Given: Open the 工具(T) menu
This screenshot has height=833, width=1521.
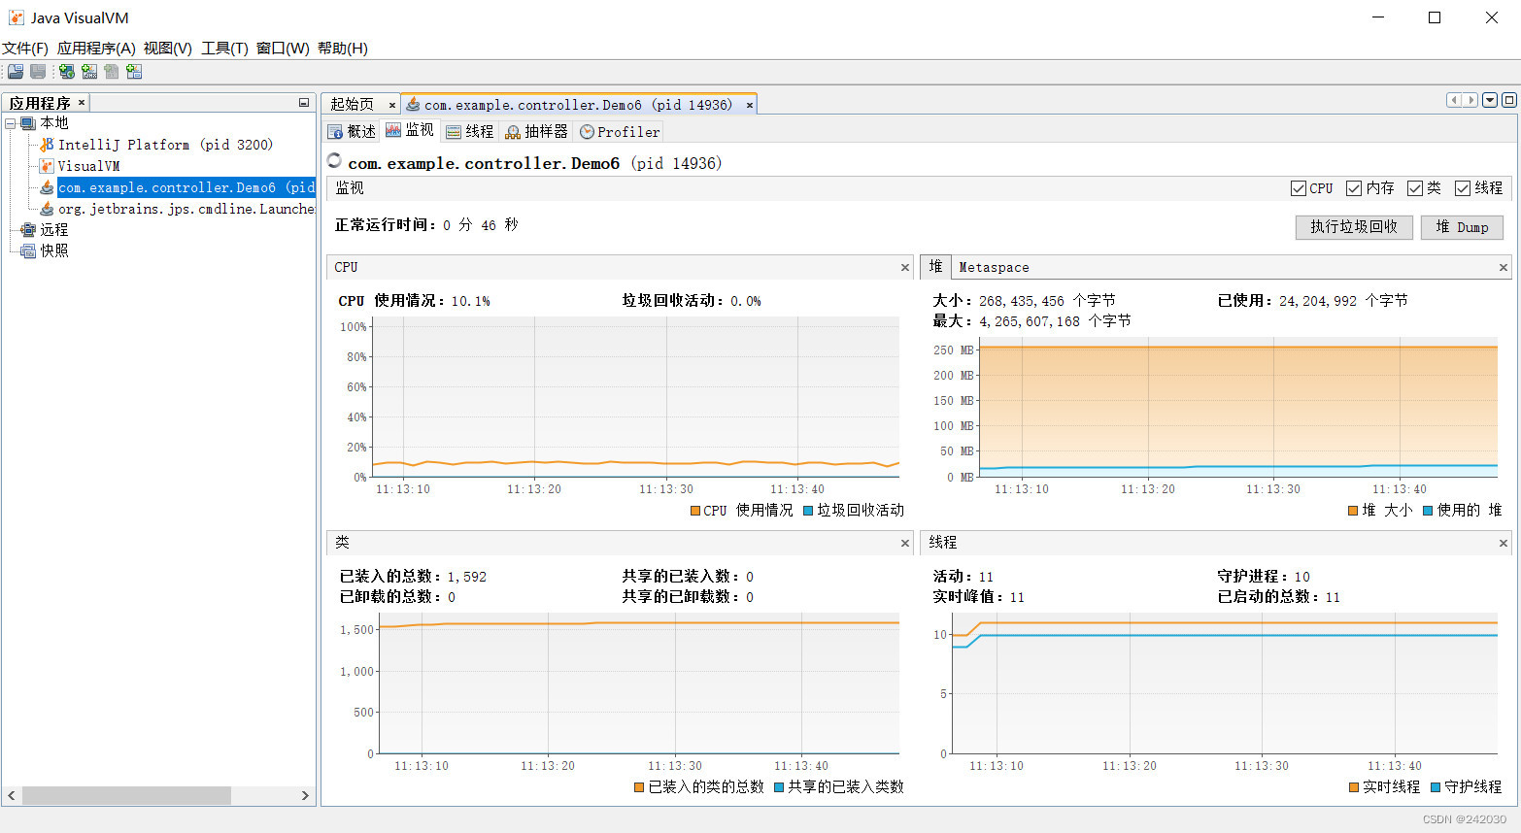Looking at the screenshot, I should click(x=224, y=49).
